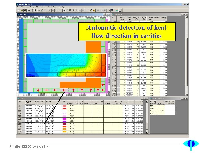Open the Window menu

55,7
